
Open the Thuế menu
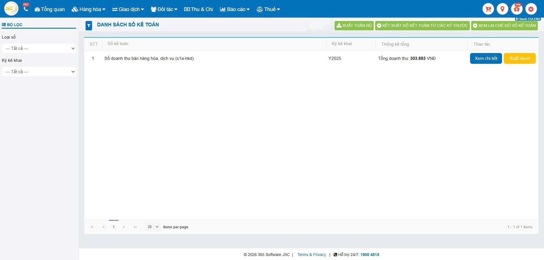[268, 9]
